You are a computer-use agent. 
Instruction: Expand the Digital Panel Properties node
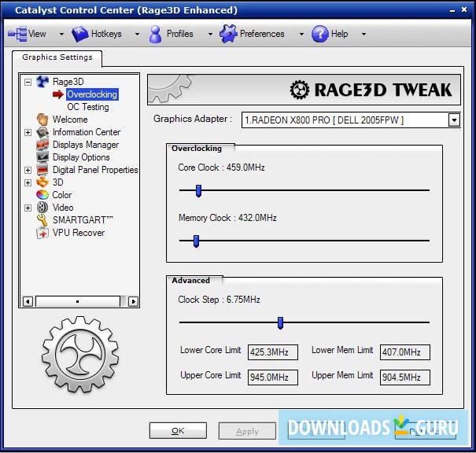click(x=28, y=170)
